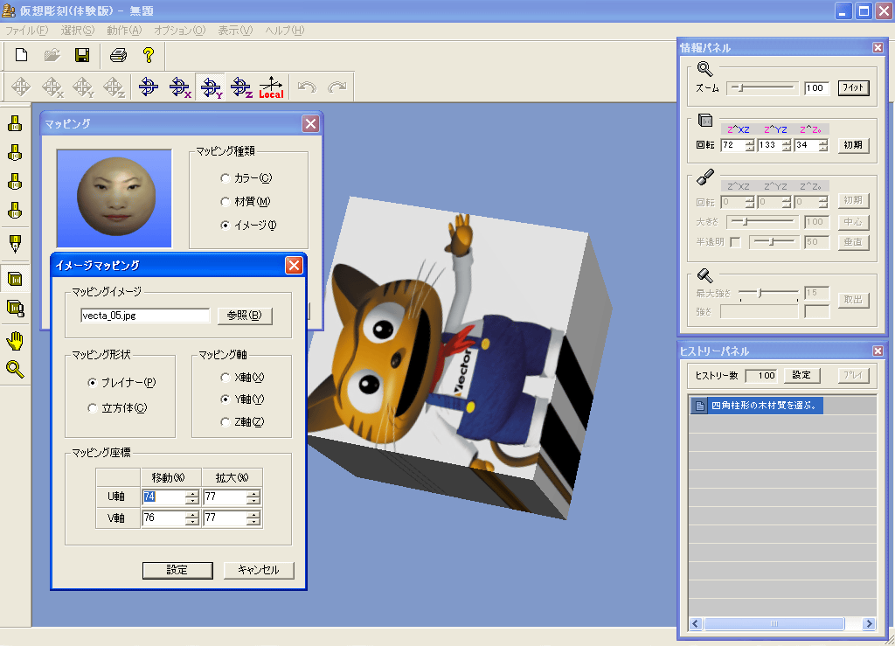This screenshot has height=646, width=895.
Task: Click the fourth stamp tool in left sidebar
Action: pos(15,211)
